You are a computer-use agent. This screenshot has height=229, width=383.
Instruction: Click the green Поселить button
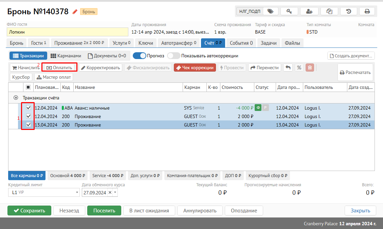click(104, 210)
